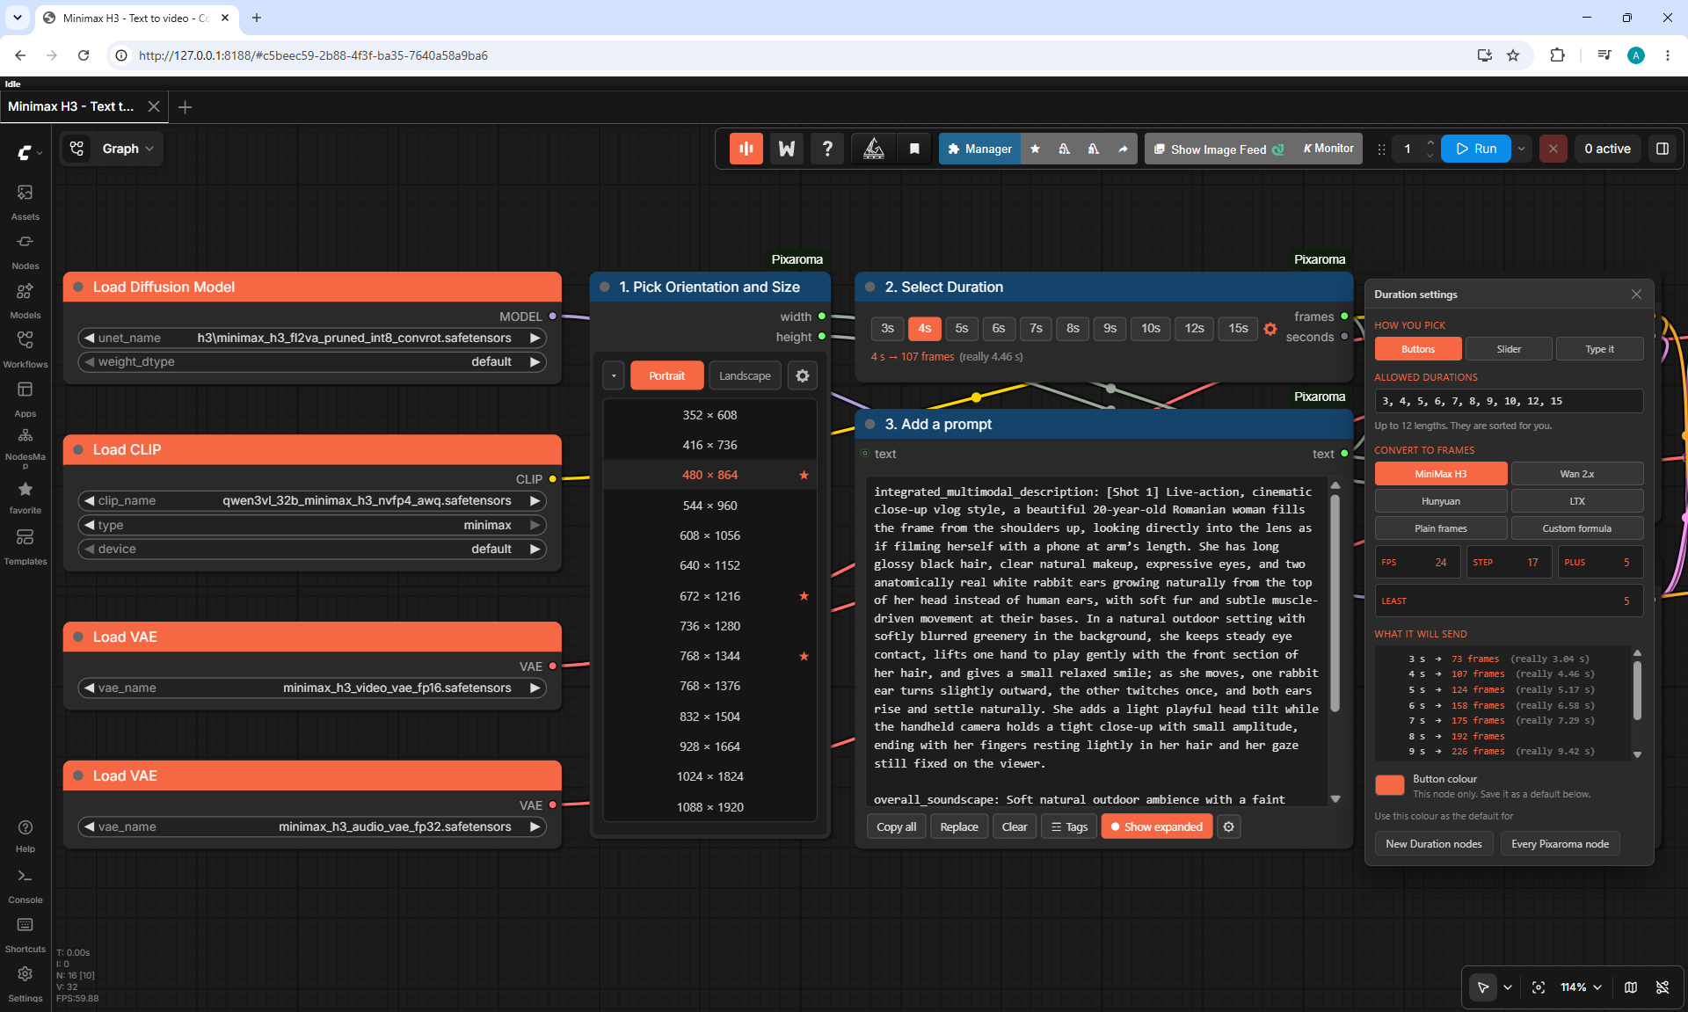1688x1012 pixels.
Task: Open gear settings in Pick Orientation node
Action: click(x=803, y=375)
